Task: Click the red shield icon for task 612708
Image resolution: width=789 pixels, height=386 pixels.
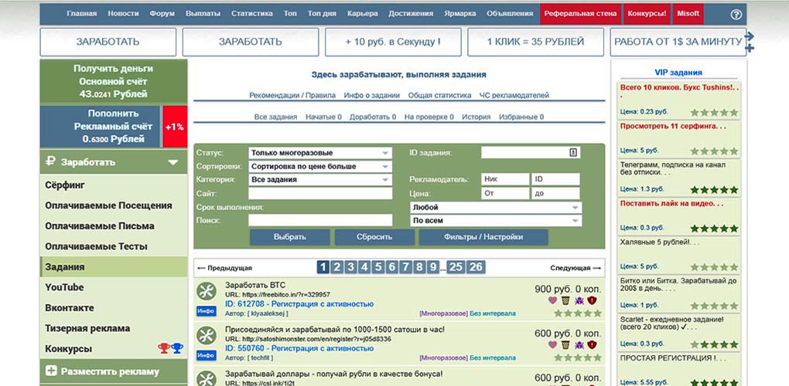Action: 593,300
